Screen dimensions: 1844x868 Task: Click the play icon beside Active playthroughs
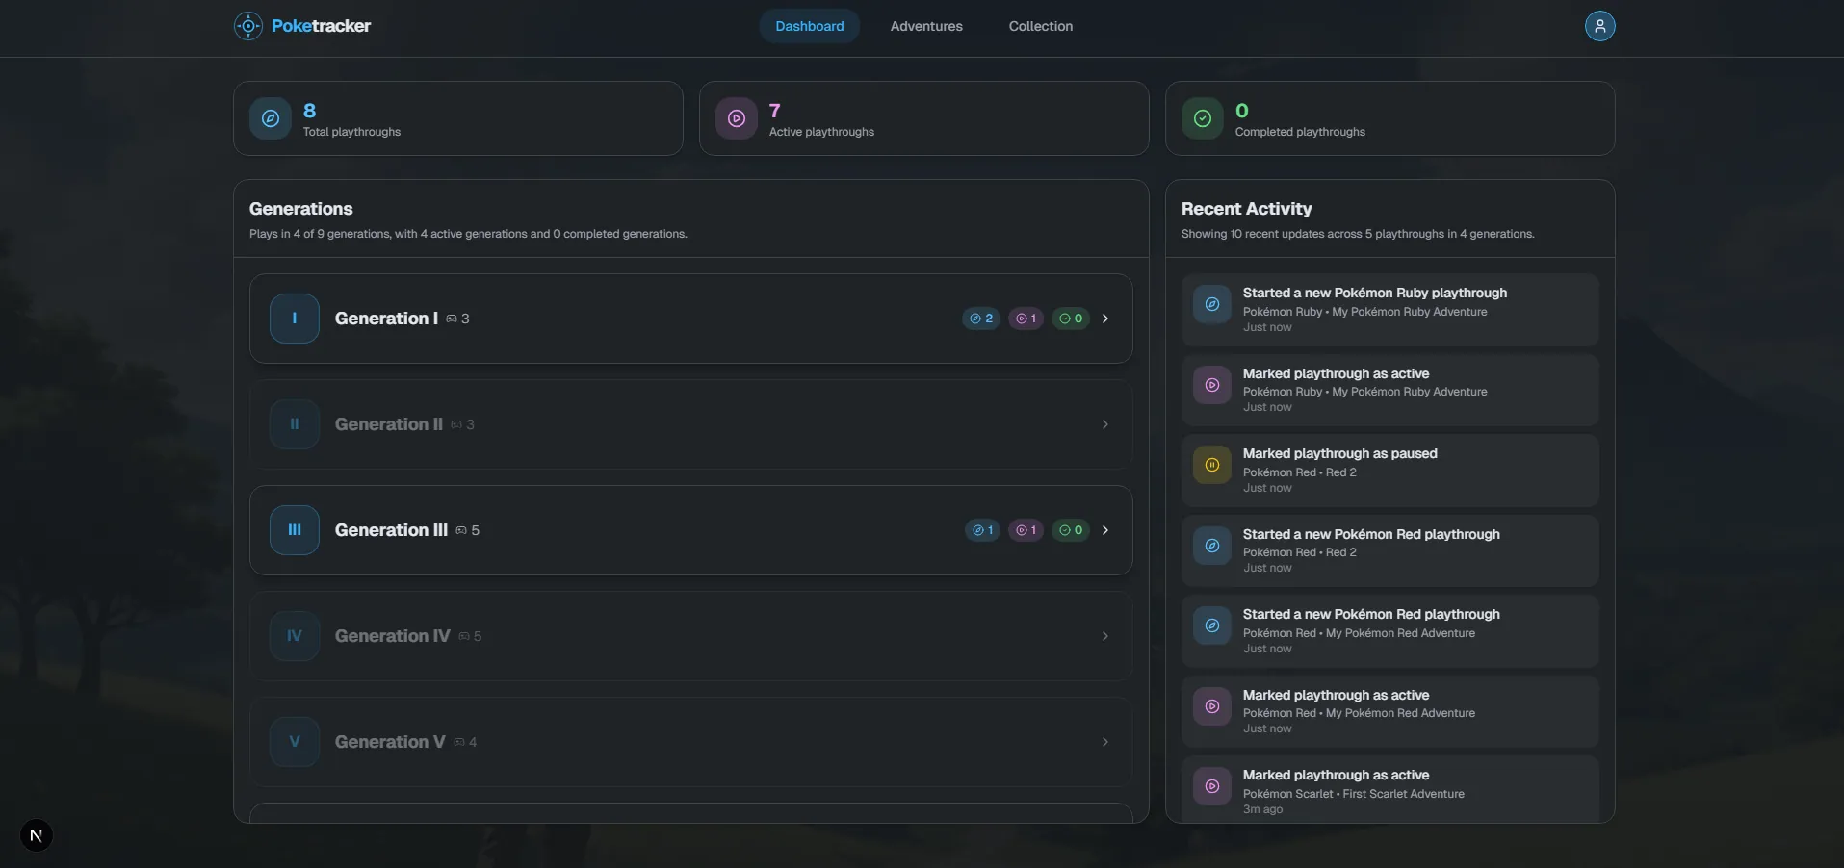pos(737,118)
